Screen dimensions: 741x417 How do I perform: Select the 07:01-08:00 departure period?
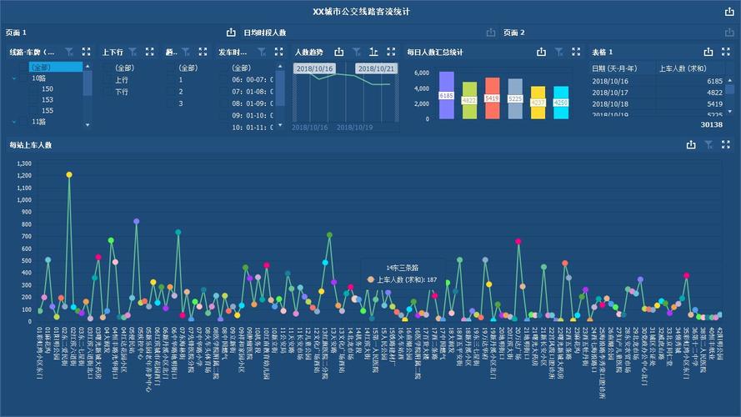[x=253, y=92]
